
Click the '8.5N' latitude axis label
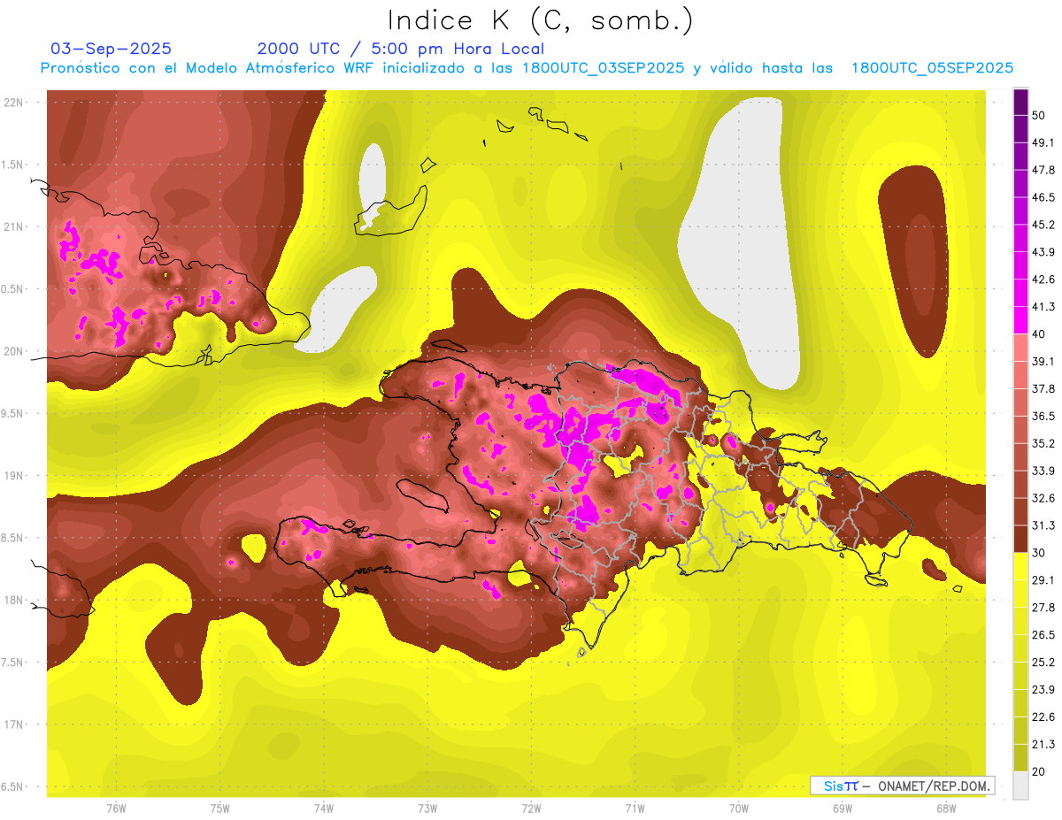tap(13, 538)
